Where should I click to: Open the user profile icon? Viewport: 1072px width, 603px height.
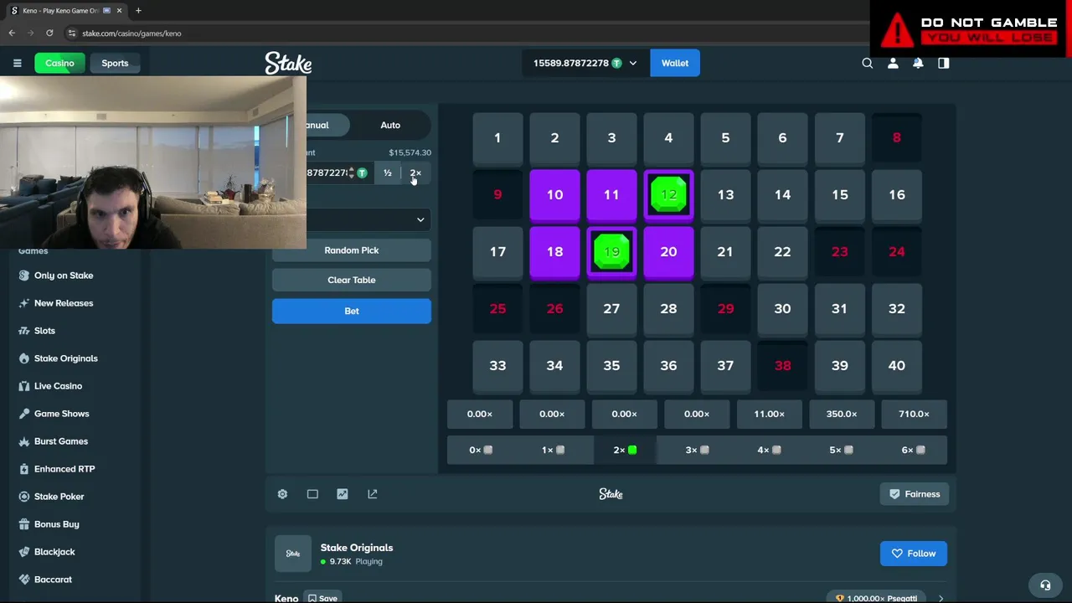(893, 63)
